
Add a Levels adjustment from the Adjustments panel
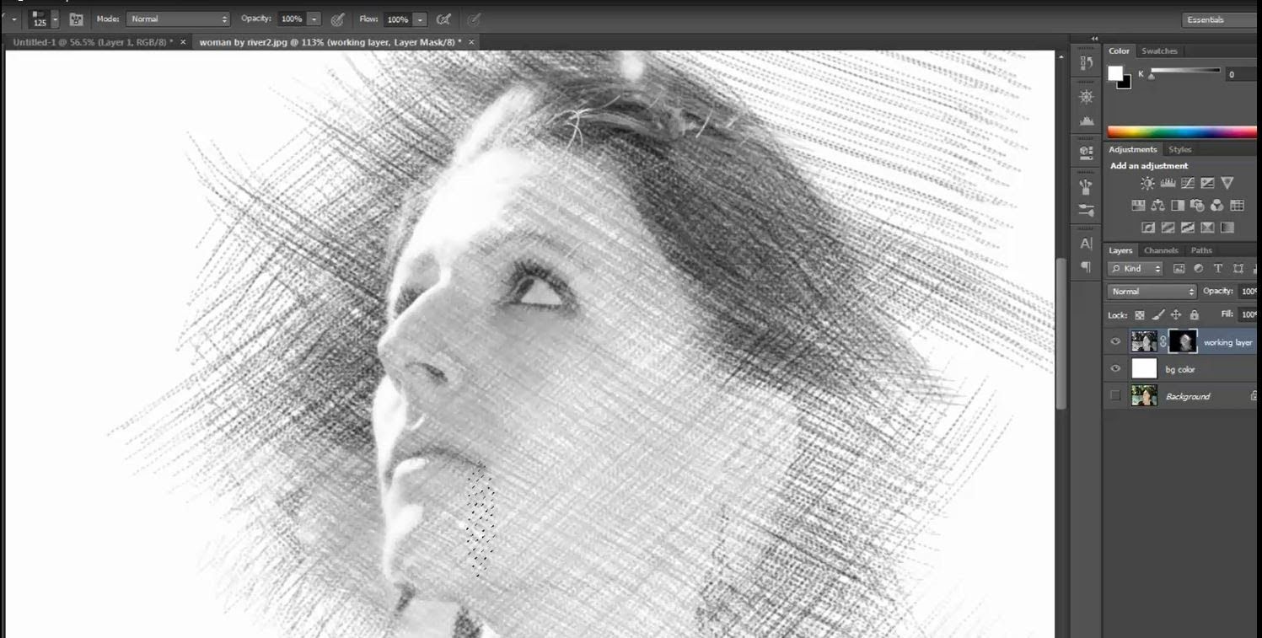click(x=1167, y=182)
